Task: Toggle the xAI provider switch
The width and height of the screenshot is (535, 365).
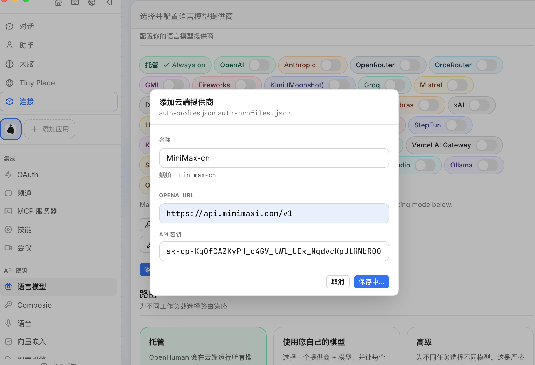Action: (479, 105)
